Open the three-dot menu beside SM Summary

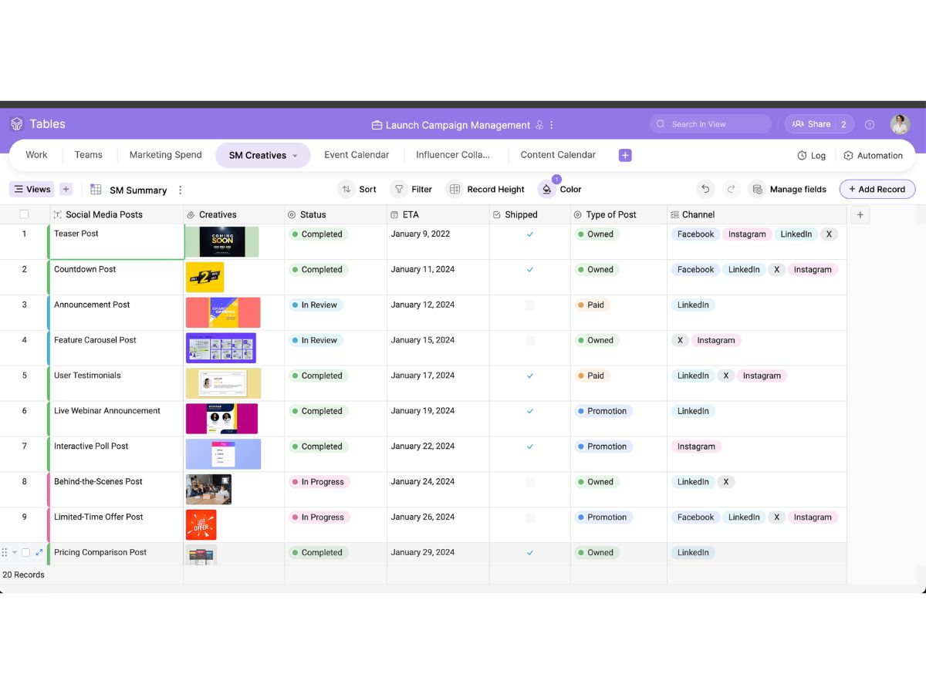181,190
